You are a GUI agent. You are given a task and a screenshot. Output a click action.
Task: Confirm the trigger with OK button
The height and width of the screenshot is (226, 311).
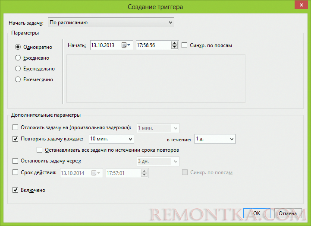pyautogui.click(x=257, y=213)
